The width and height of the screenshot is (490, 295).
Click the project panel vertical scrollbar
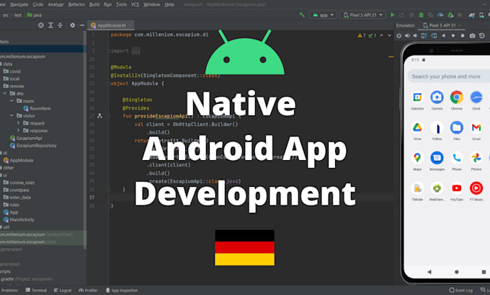[85, 140]
